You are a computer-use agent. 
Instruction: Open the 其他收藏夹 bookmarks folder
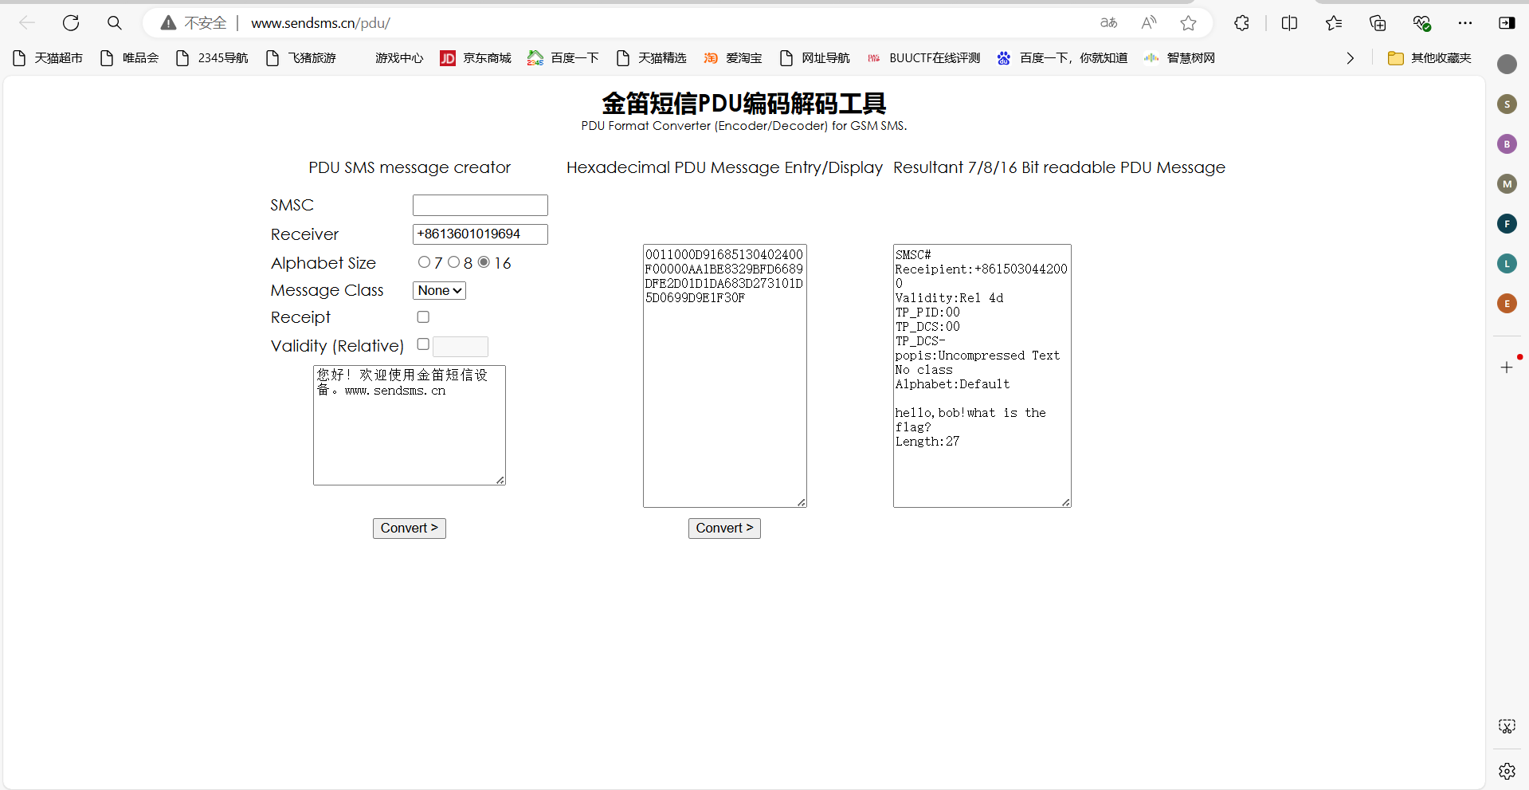point(1429,58)
